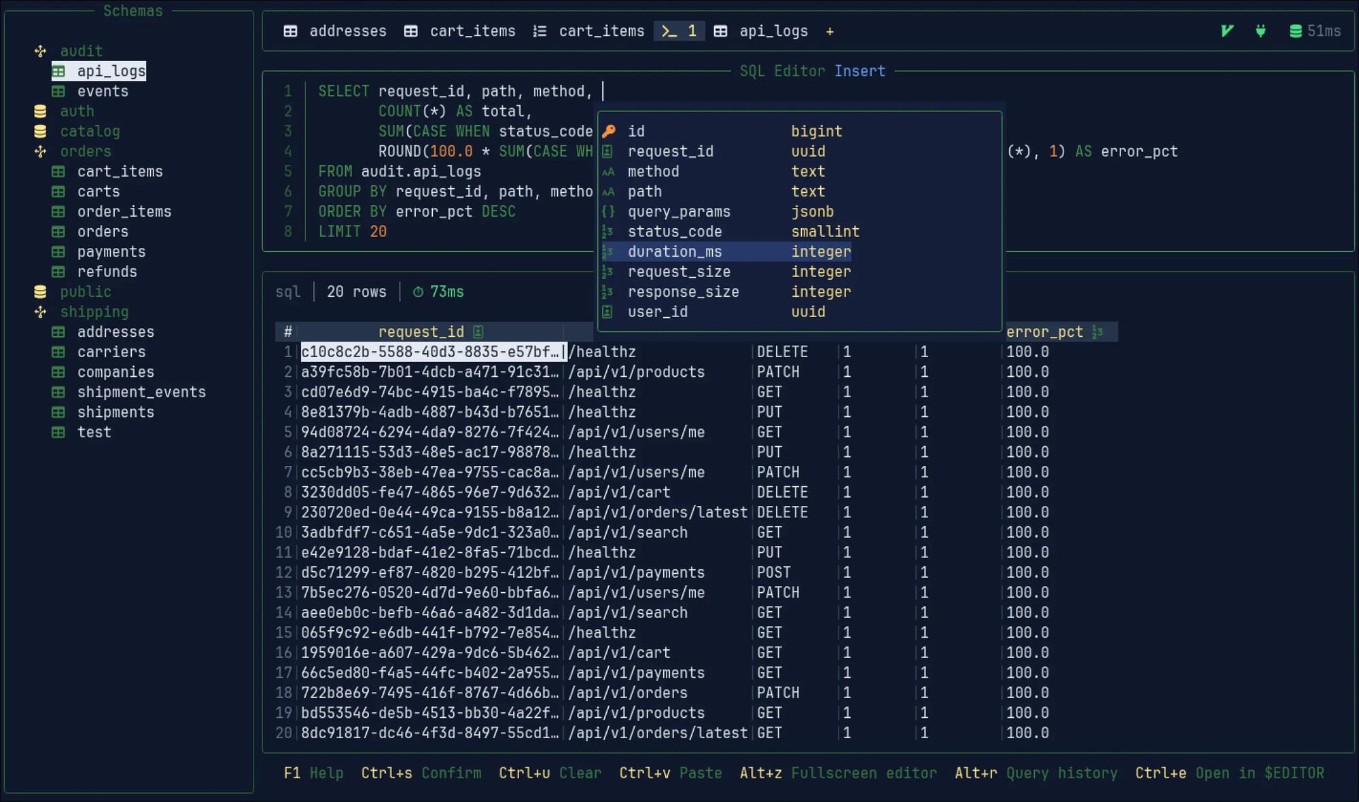The image size is (1359, 802).
Task: Click F1 Help shortcut
Action: pyautogui.click(x=313, y=773)
